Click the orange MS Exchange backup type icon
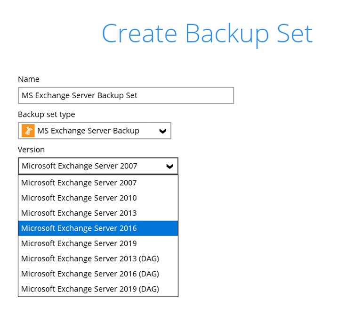339x309 pixels. pyautogui.click(x=28, y=131)
